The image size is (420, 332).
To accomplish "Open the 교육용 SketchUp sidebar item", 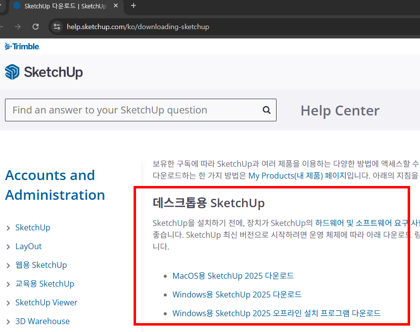I will click(45, 284).
